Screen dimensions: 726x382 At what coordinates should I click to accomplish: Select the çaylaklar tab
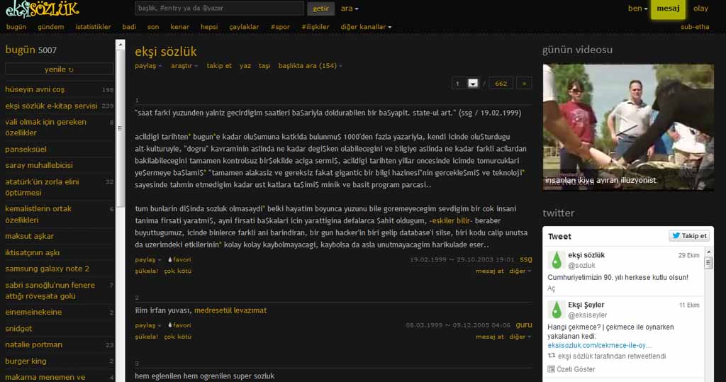244,27
